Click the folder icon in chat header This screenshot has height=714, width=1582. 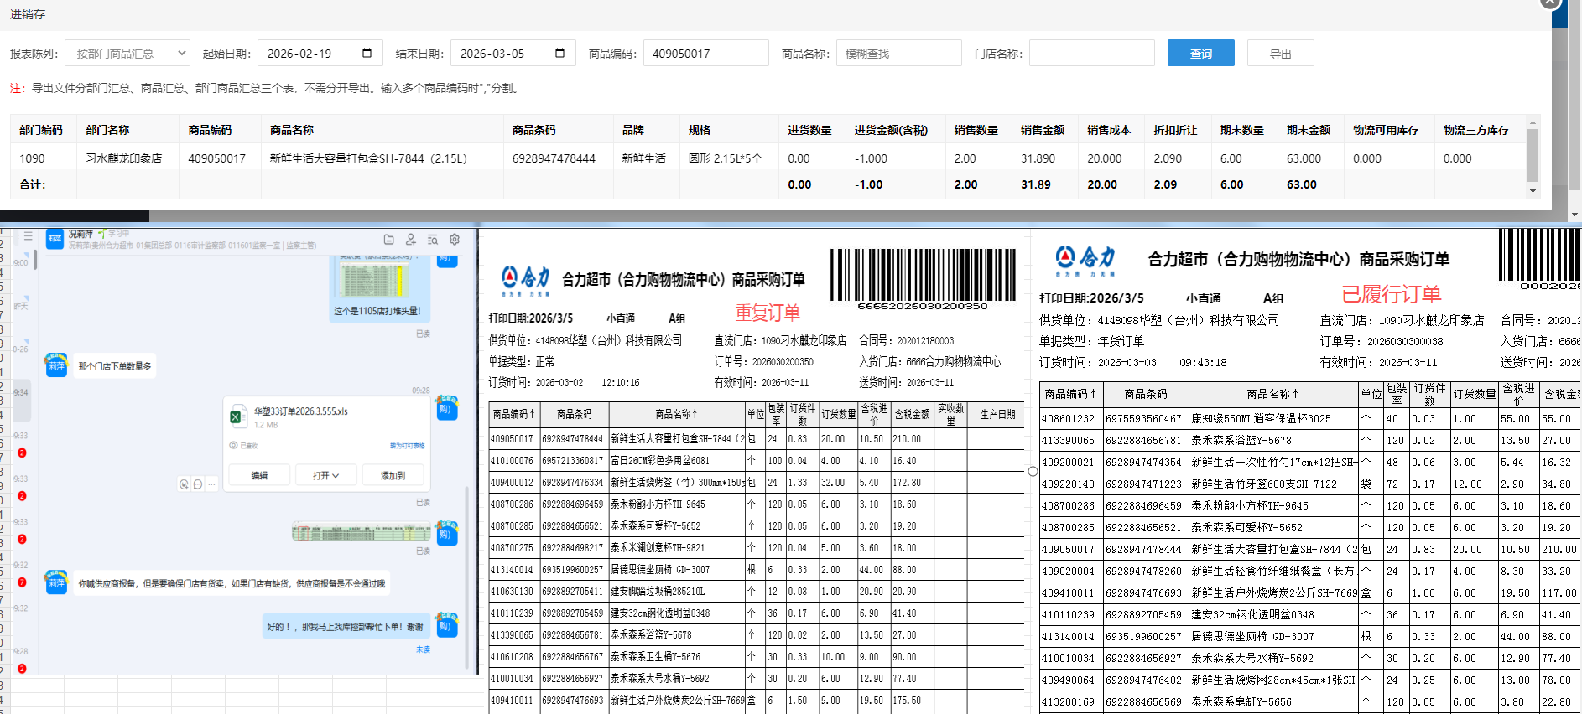pos(388,240)
